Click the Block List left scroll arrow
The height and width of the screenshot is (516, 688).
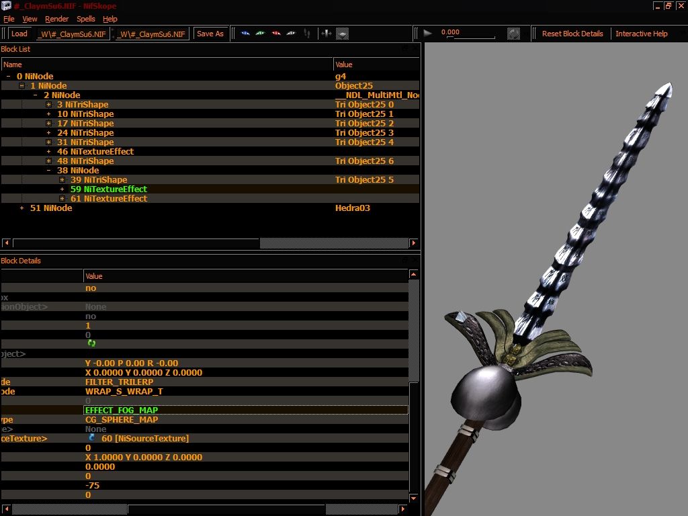point(7,243)
